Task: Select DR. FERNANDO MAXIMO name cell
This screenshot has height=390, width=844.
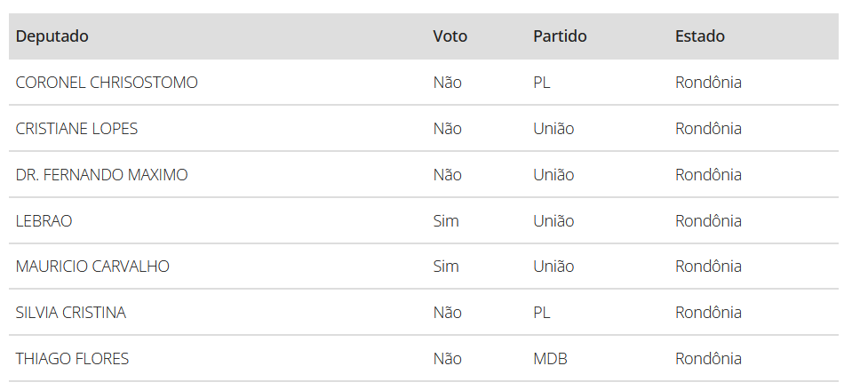Action: pyautogui.click(x=102, y=175)
